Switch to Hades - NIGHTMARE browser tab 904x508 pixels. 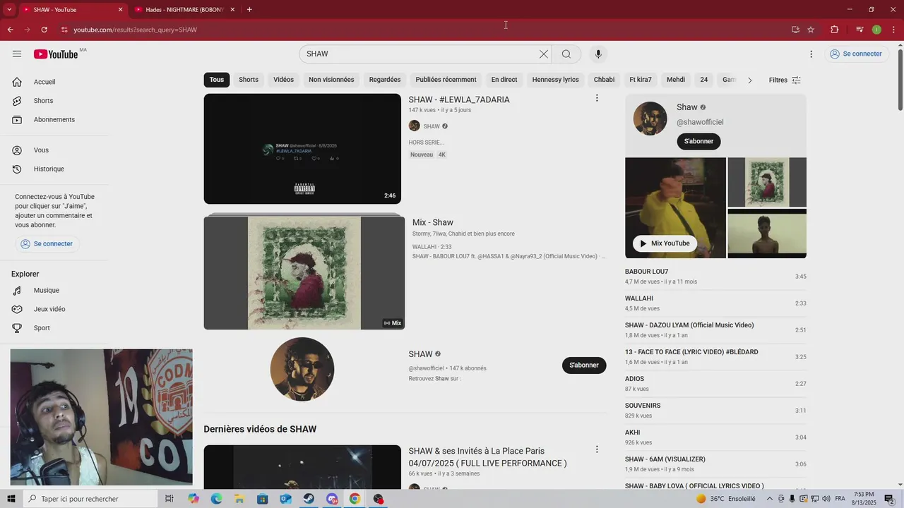(x=184, y=9)
